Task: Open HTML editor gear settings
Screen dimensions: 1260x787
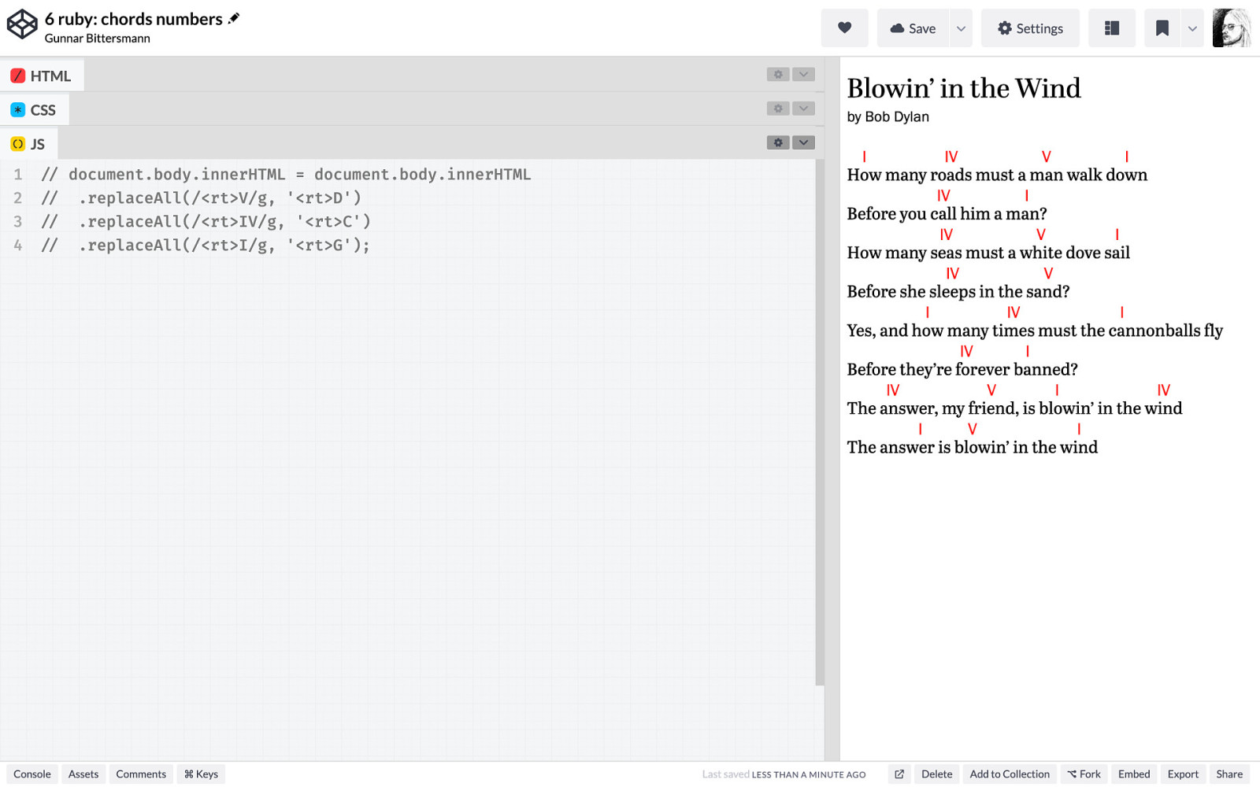Action: click(x=778, y=74)
